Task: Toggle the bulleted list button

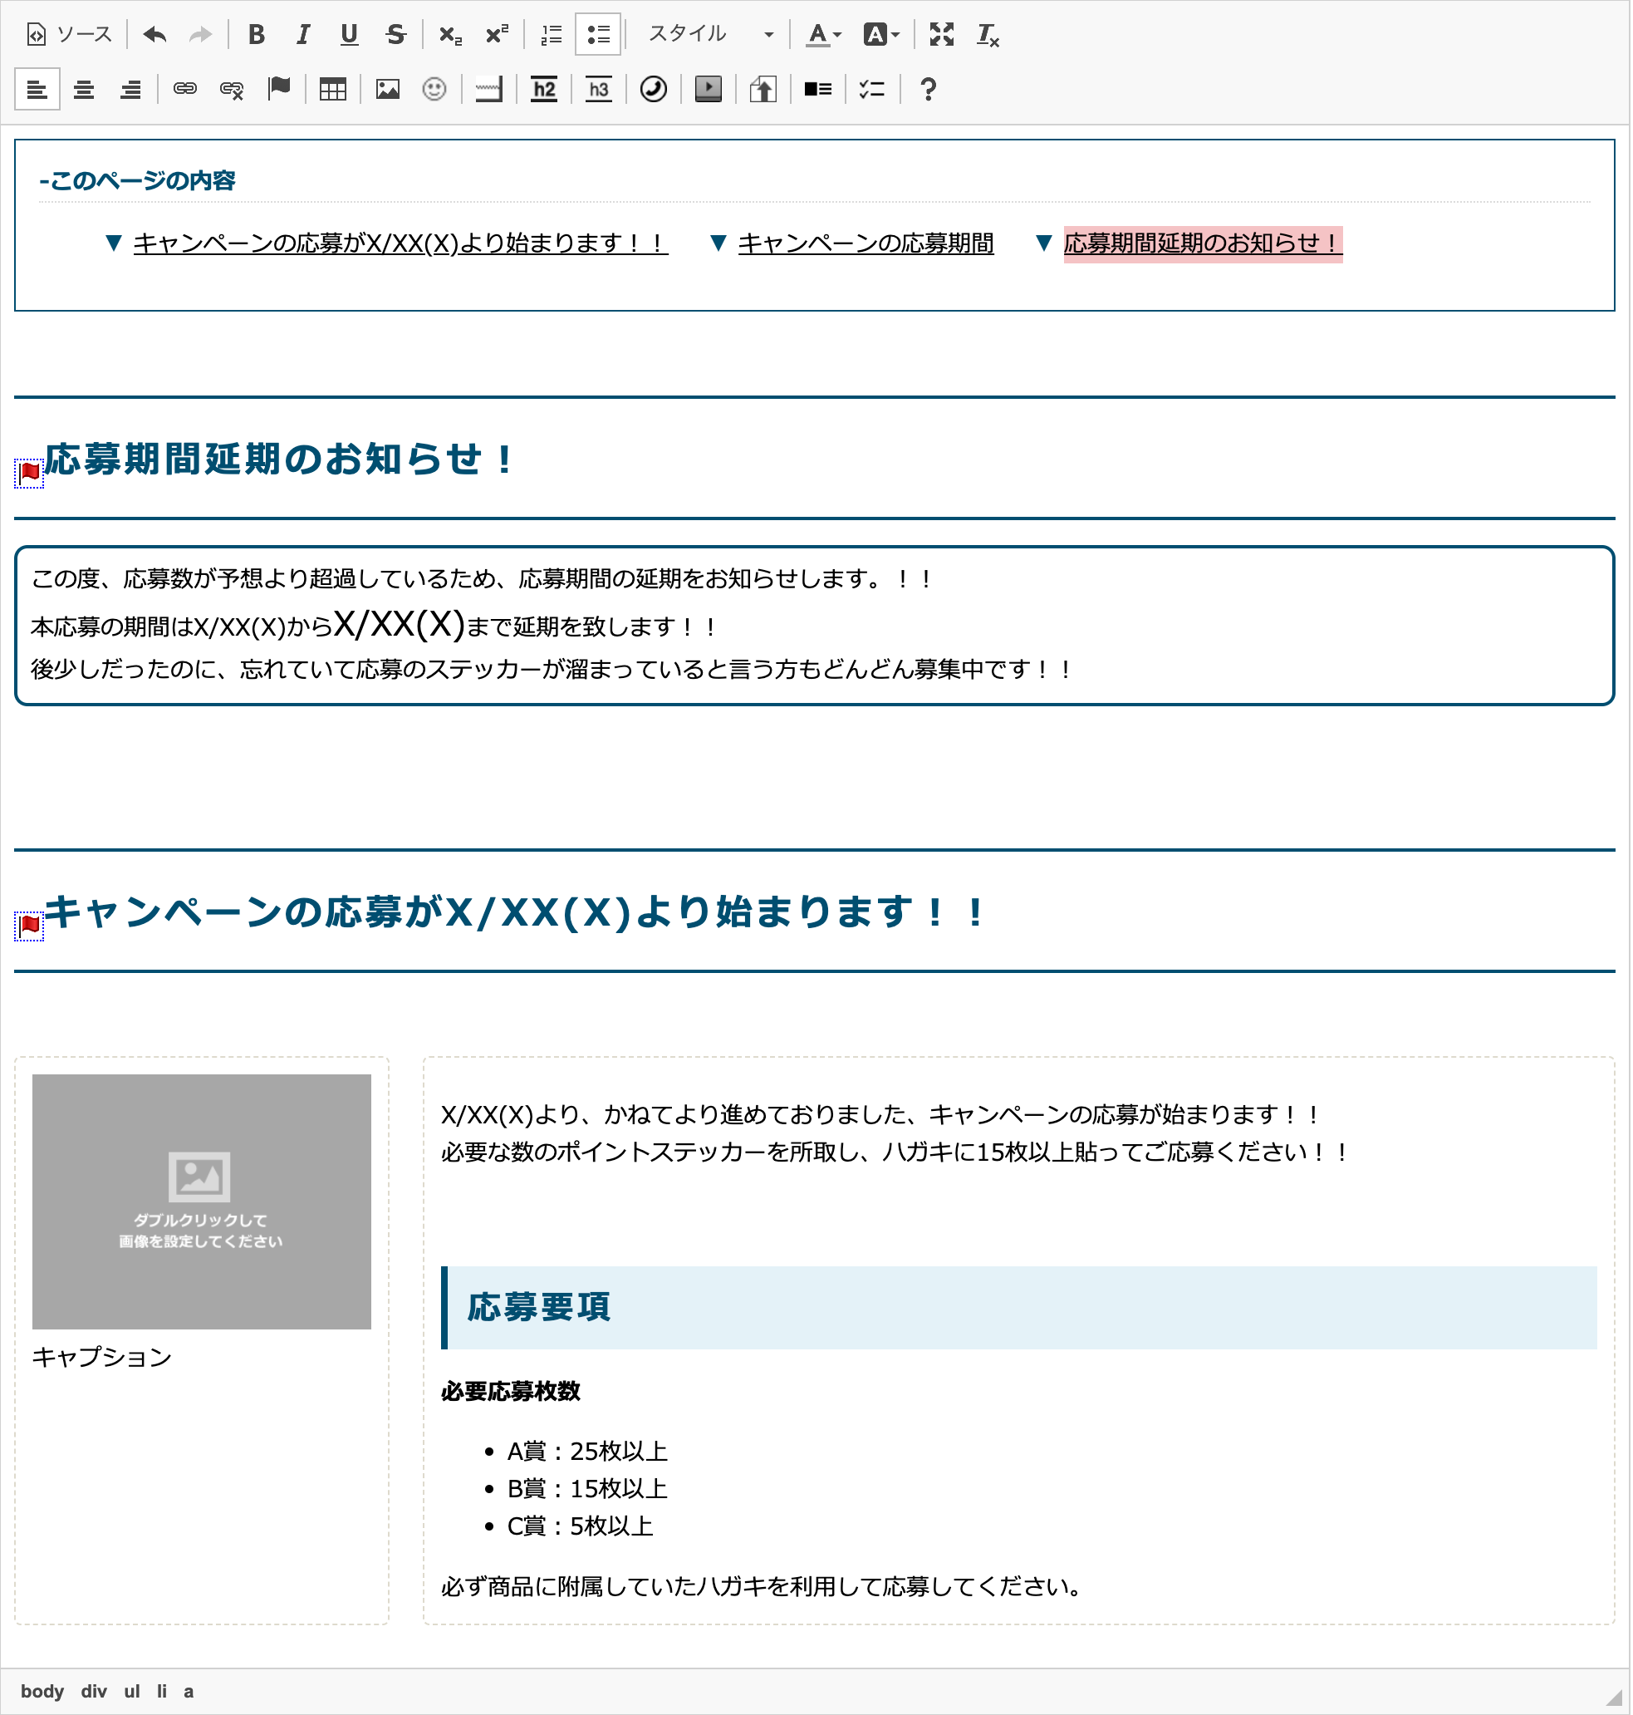Action: 599,35
